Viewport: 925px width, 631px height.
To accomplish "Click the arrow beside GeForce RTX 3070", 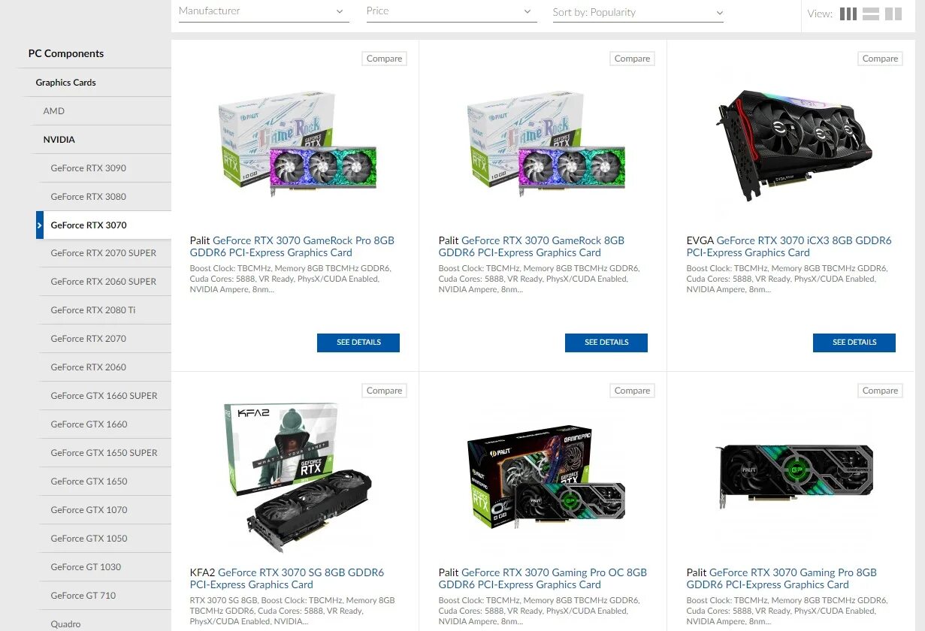I will pos(40,225).
